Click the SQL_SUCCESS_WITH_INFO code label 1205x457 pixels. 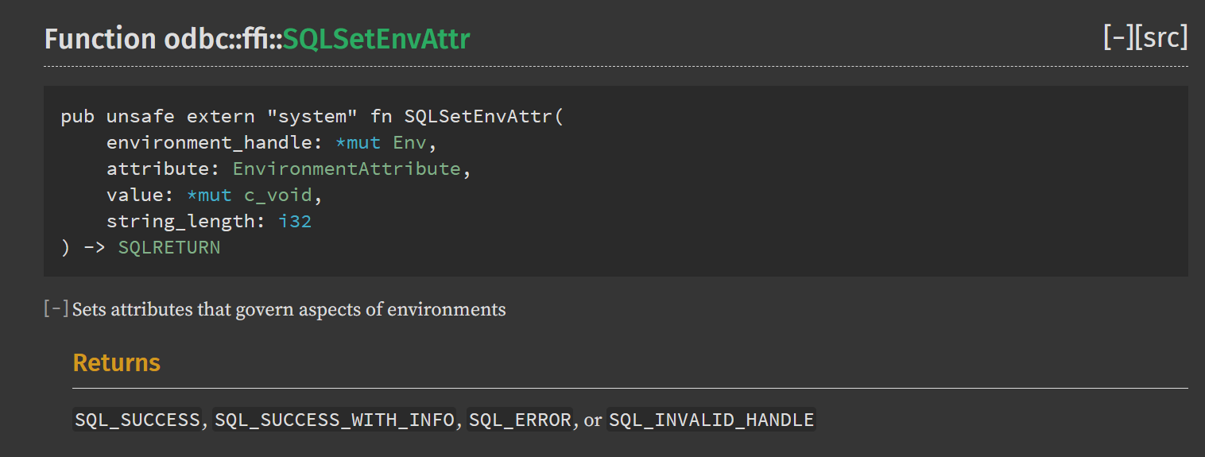point(335,420)
